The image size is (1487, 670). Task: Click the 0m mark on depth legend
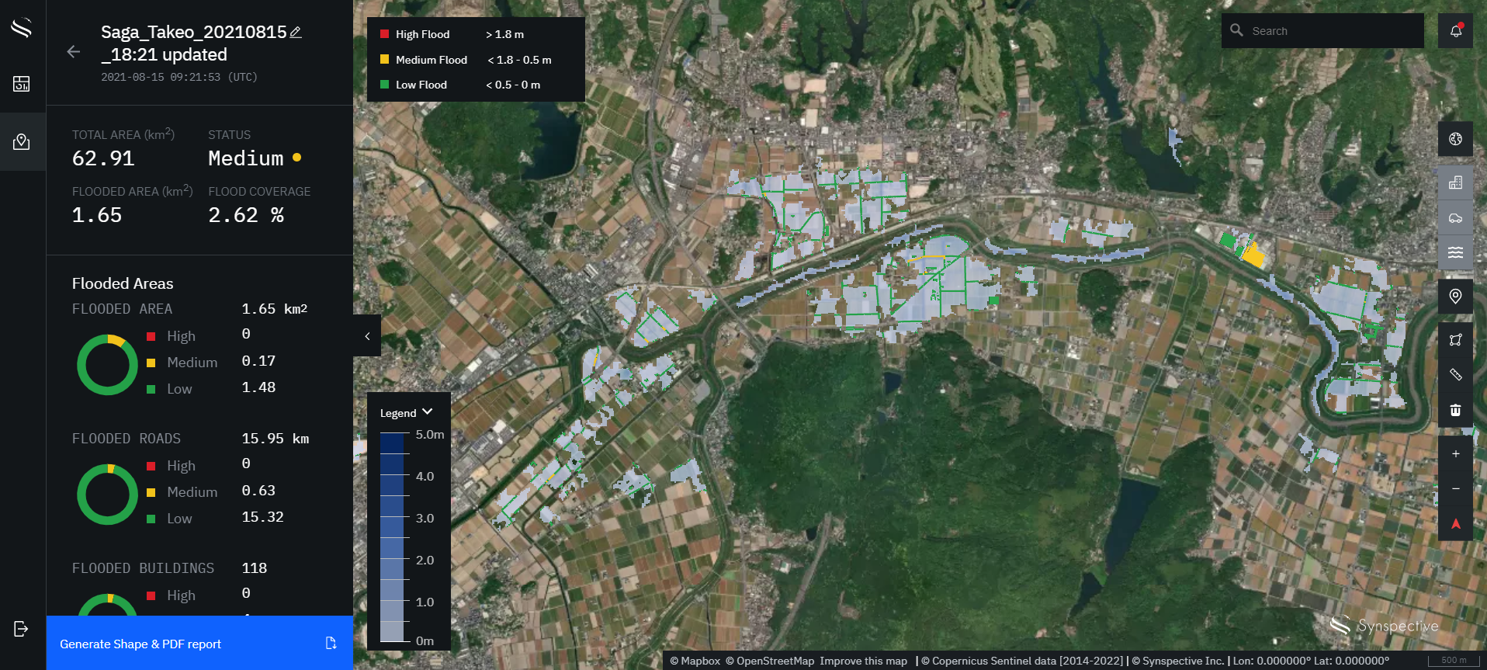coord(425,641)
